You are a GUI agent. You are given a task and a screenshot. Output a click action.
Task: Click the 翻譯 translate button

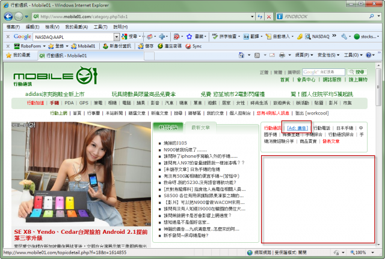tap(251, 37)
